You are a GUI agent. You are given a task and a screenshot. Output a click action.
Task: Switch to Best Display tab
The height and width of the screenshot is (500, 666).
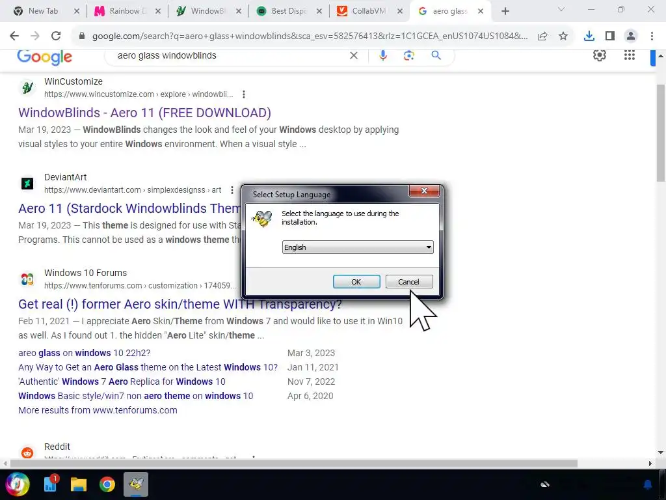(x=287, y=11)
